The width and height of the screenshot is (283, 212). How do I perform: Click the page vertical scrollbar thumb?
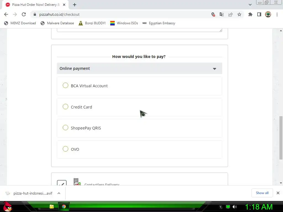(281, 138)
